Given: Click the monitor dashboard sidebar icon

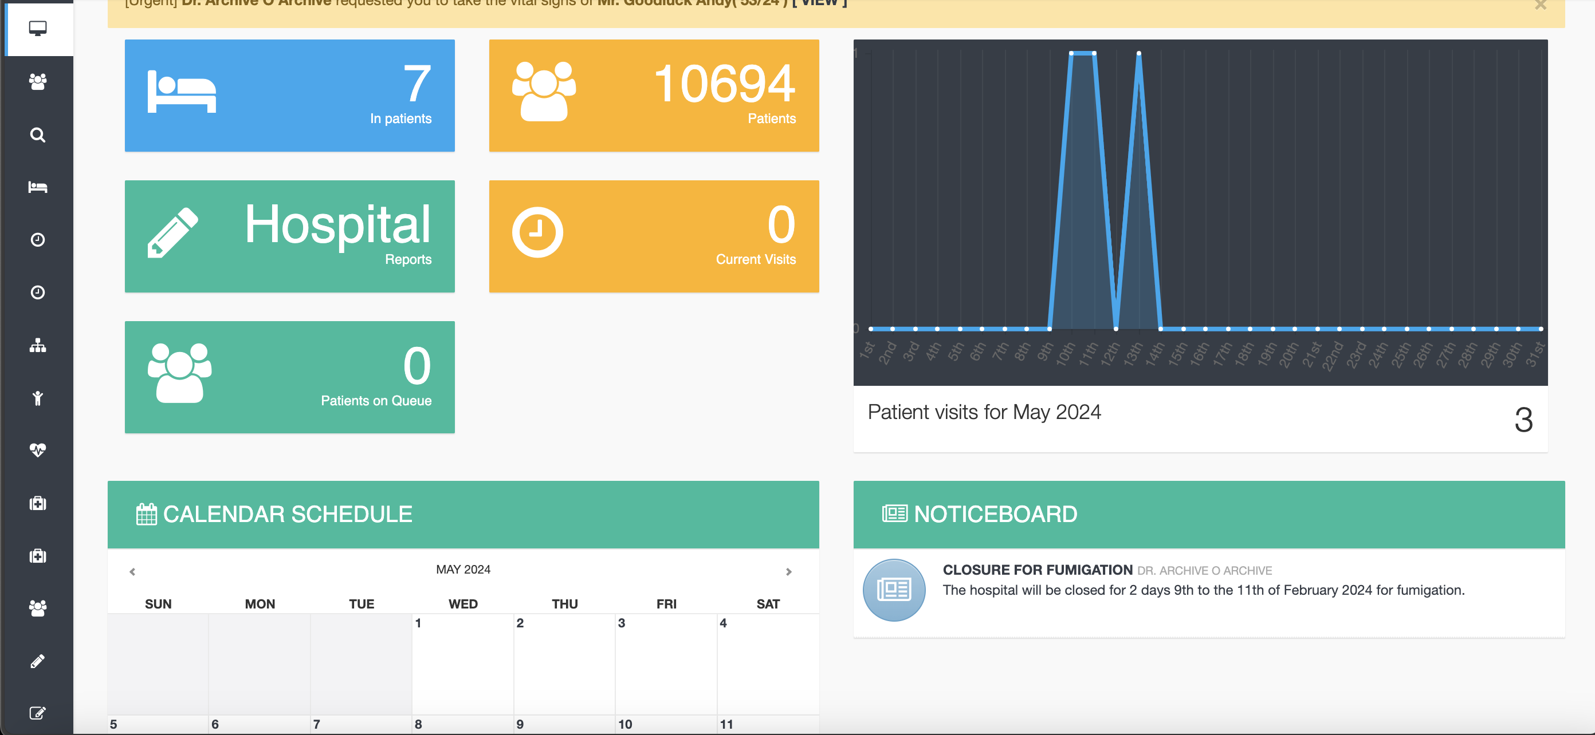Looking at the screenshot, I should tap(38, 29).
